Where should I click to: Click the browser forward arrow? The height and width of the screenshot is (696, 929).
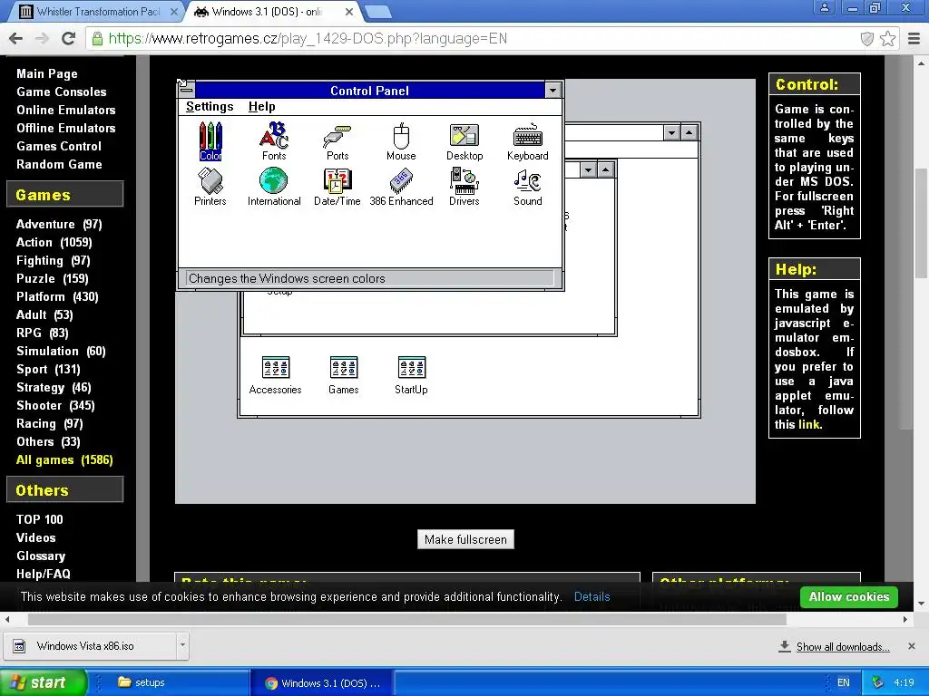42,39
